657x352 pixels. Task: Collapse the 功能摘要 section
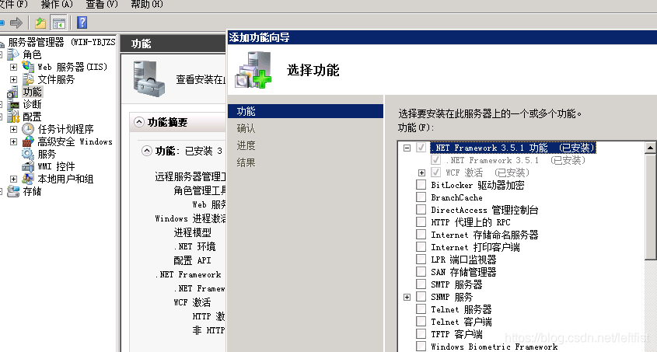[x=139, y=122]
